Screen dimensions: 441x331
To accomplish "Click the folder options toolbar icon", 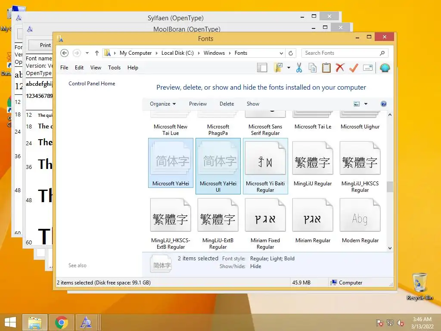I will [x=278, y=68].
